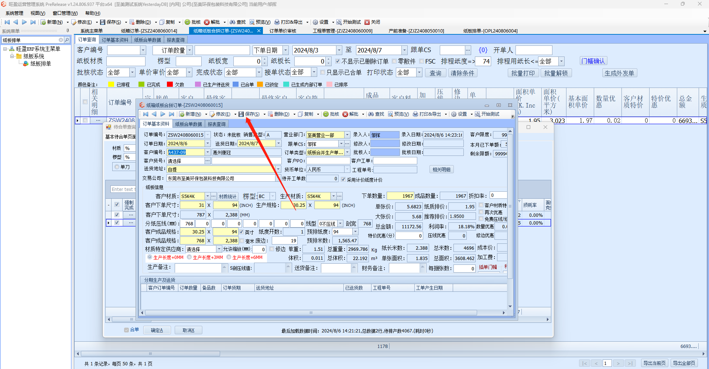Click 清除条件 button
This screenshot has height=369, width=709.
[462, 73]
